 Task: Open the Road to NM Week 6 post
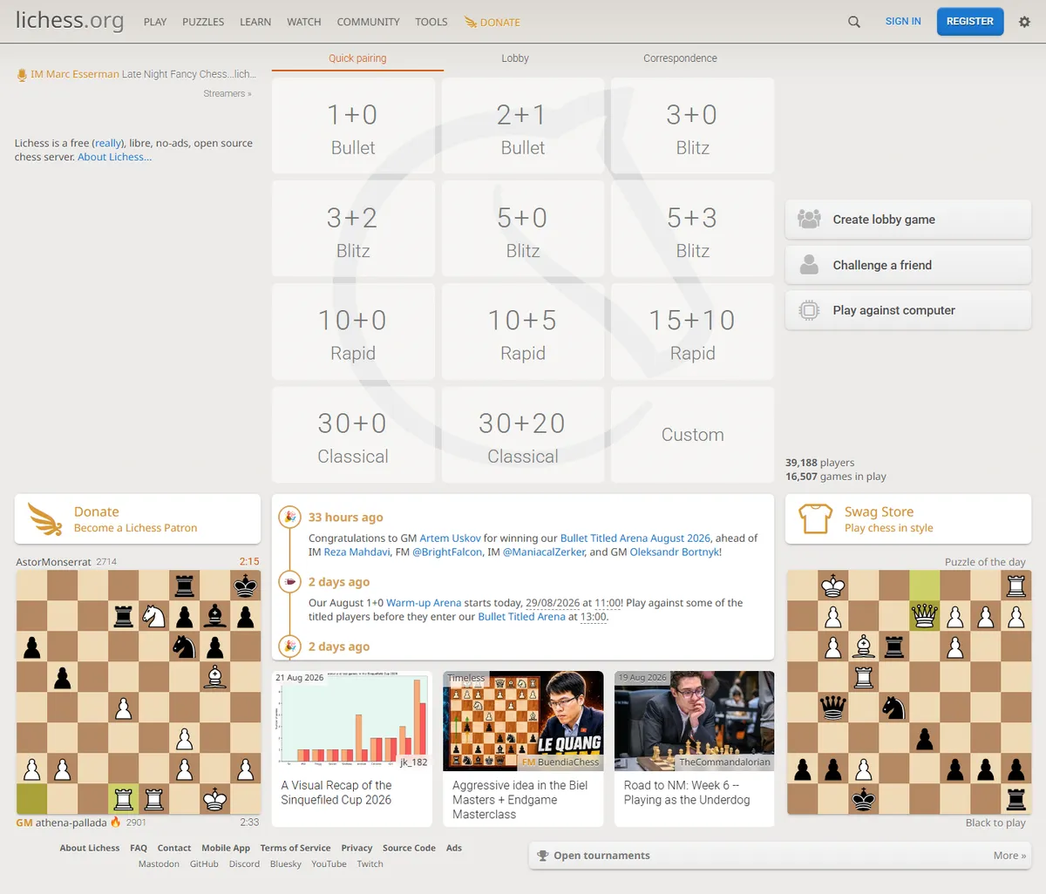tap(694, 748)
